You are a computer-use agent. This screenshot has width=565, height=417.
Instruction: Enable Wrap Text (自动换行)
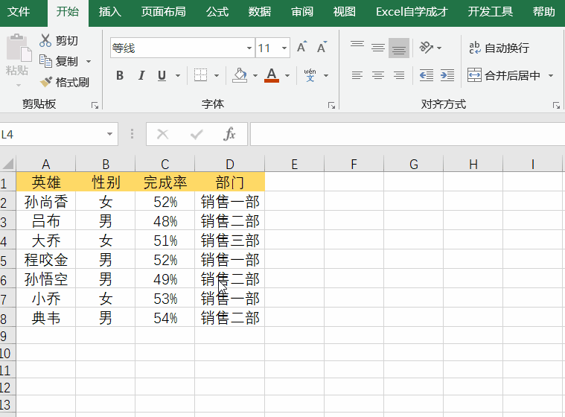[x=499, y=48]
